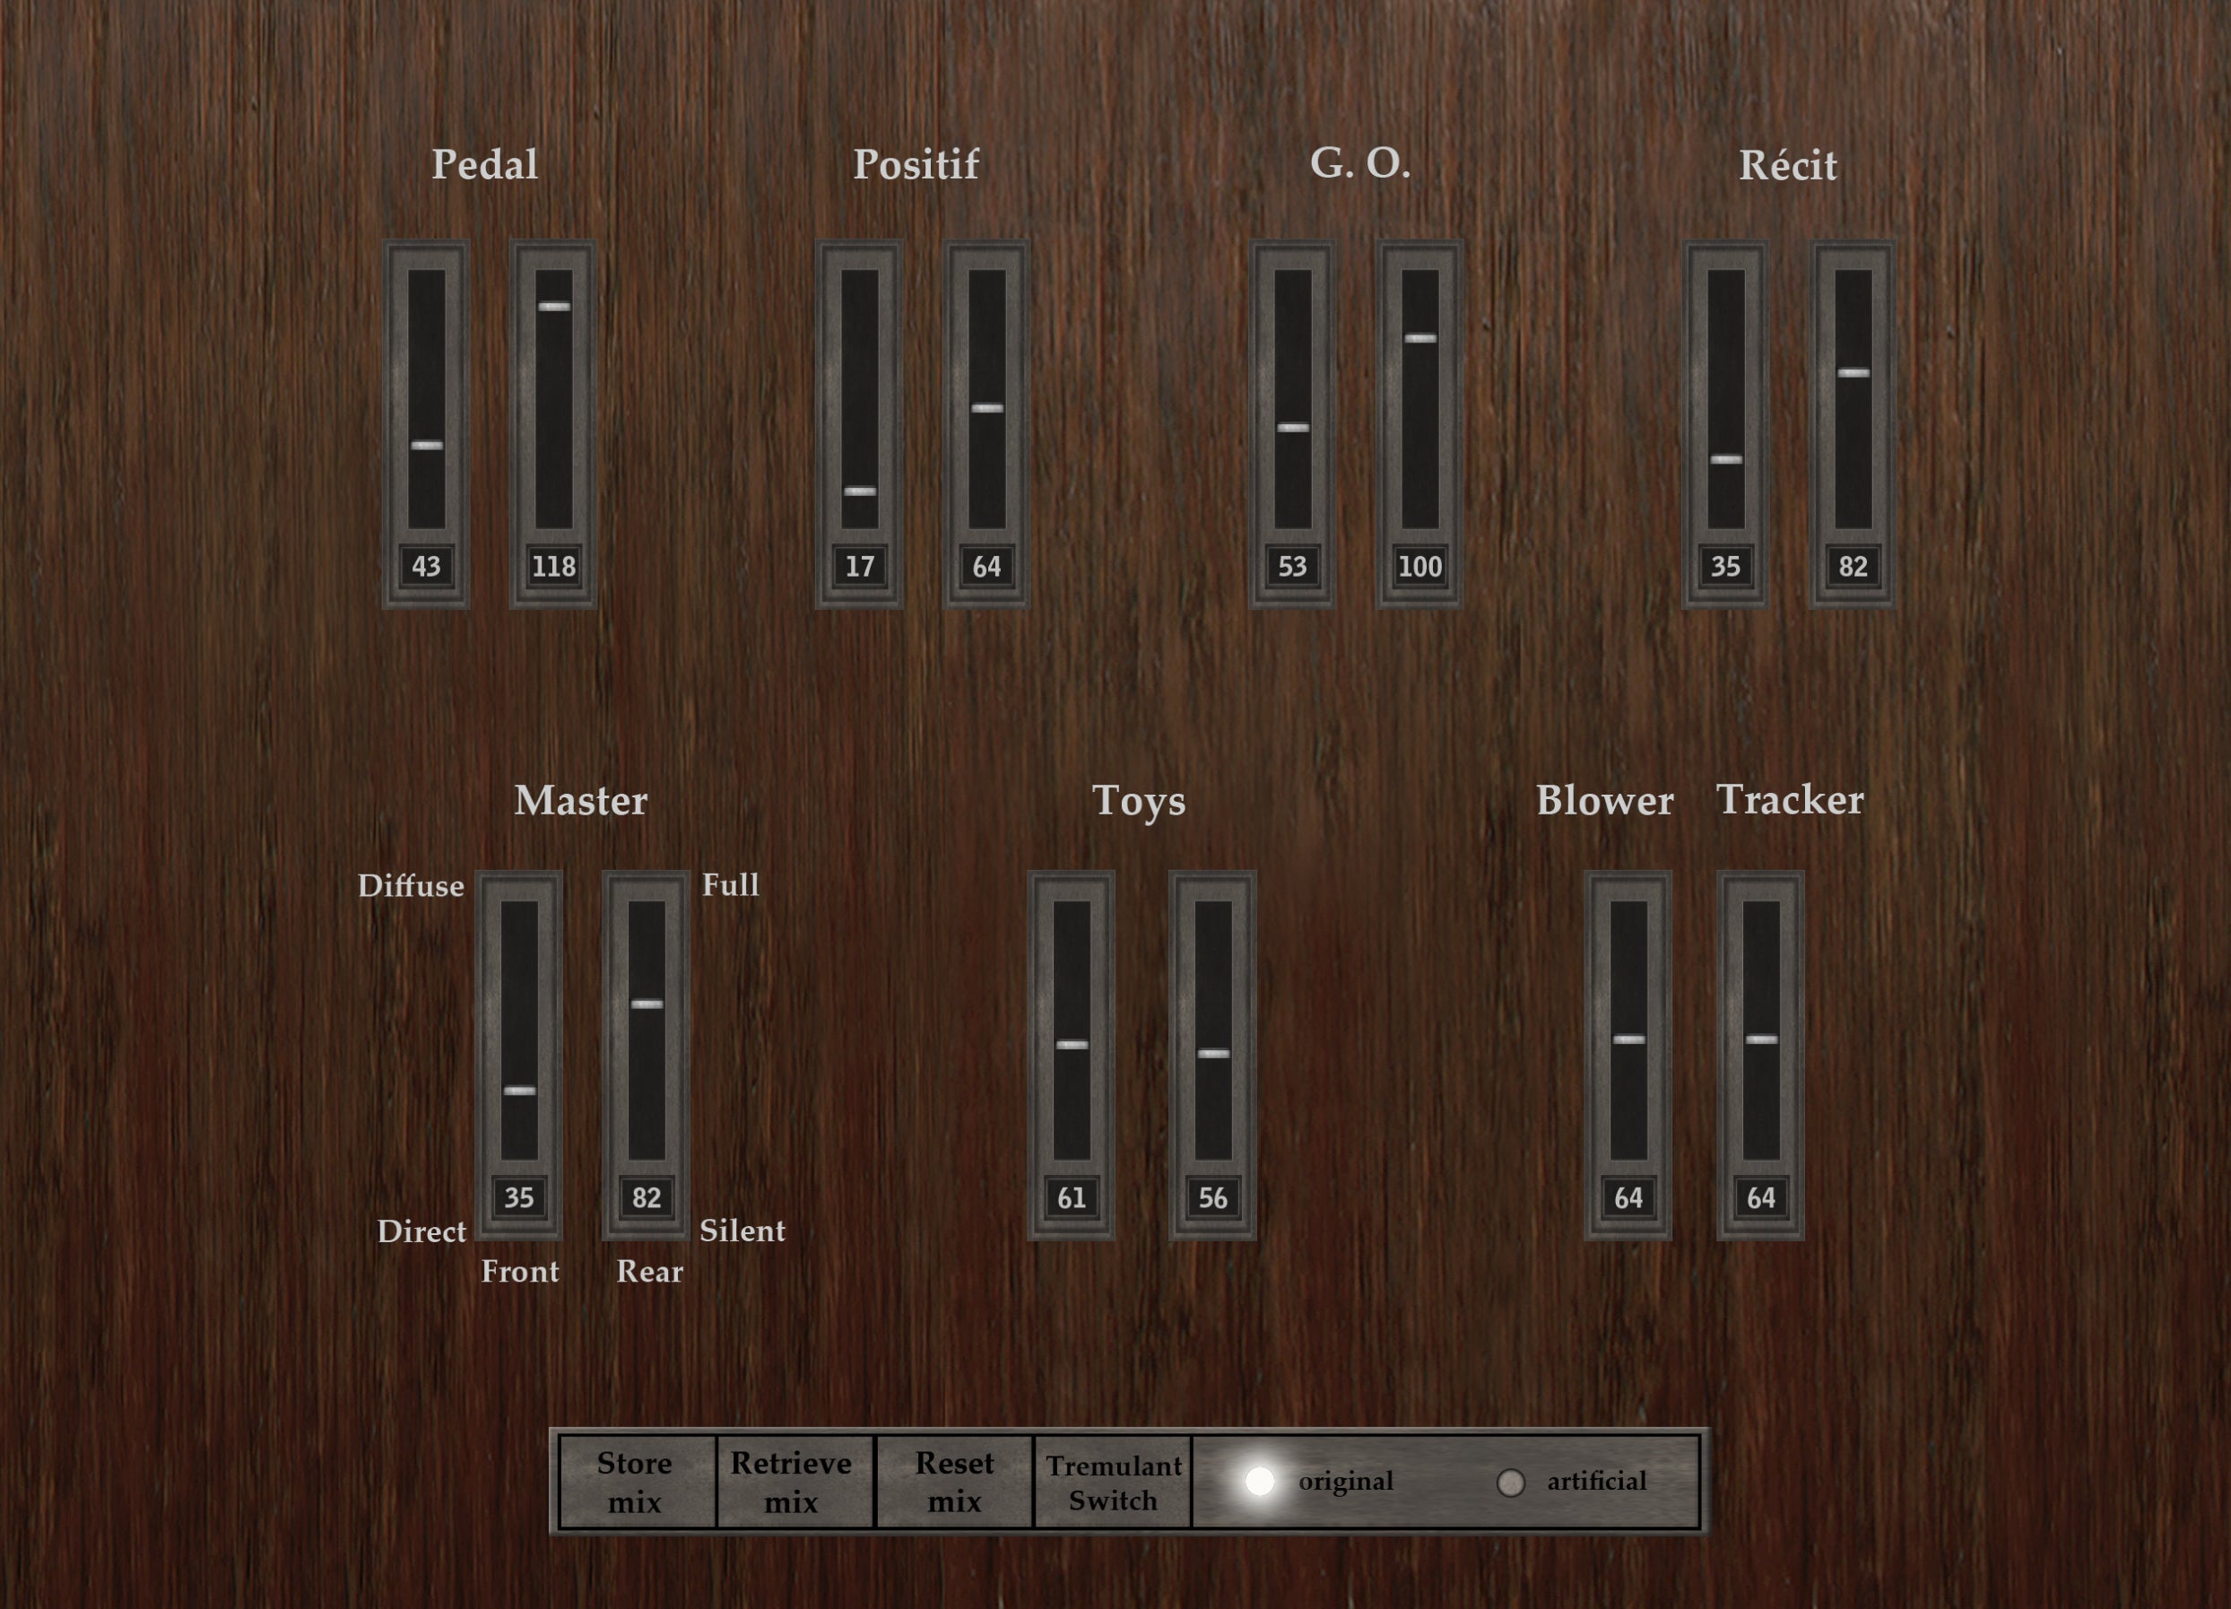The width and height of the screenshot is (2231, 1609).
Task: Click the Blower volume slider handle
Action: (x=1629, y=1039)
